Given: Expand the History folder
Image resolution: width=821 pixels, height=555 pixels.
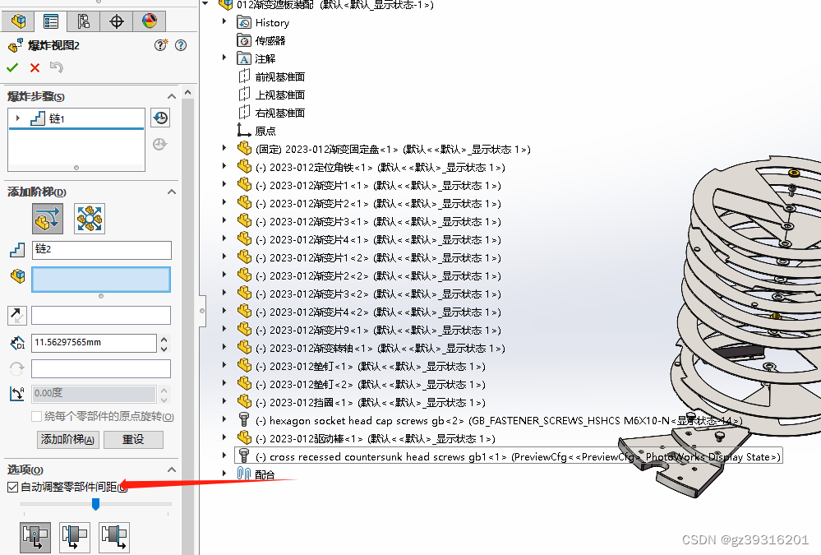Looking at the screenshot, I should [x=224, y=21].
